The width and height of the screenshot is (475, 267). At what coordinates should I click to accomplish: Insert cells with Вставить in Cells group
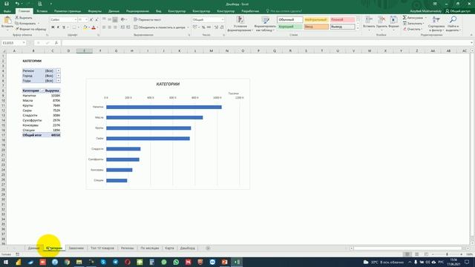[x=369, y=24]
